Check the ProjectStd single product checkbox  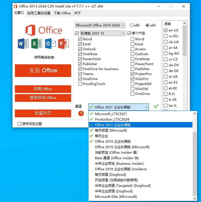132,84
